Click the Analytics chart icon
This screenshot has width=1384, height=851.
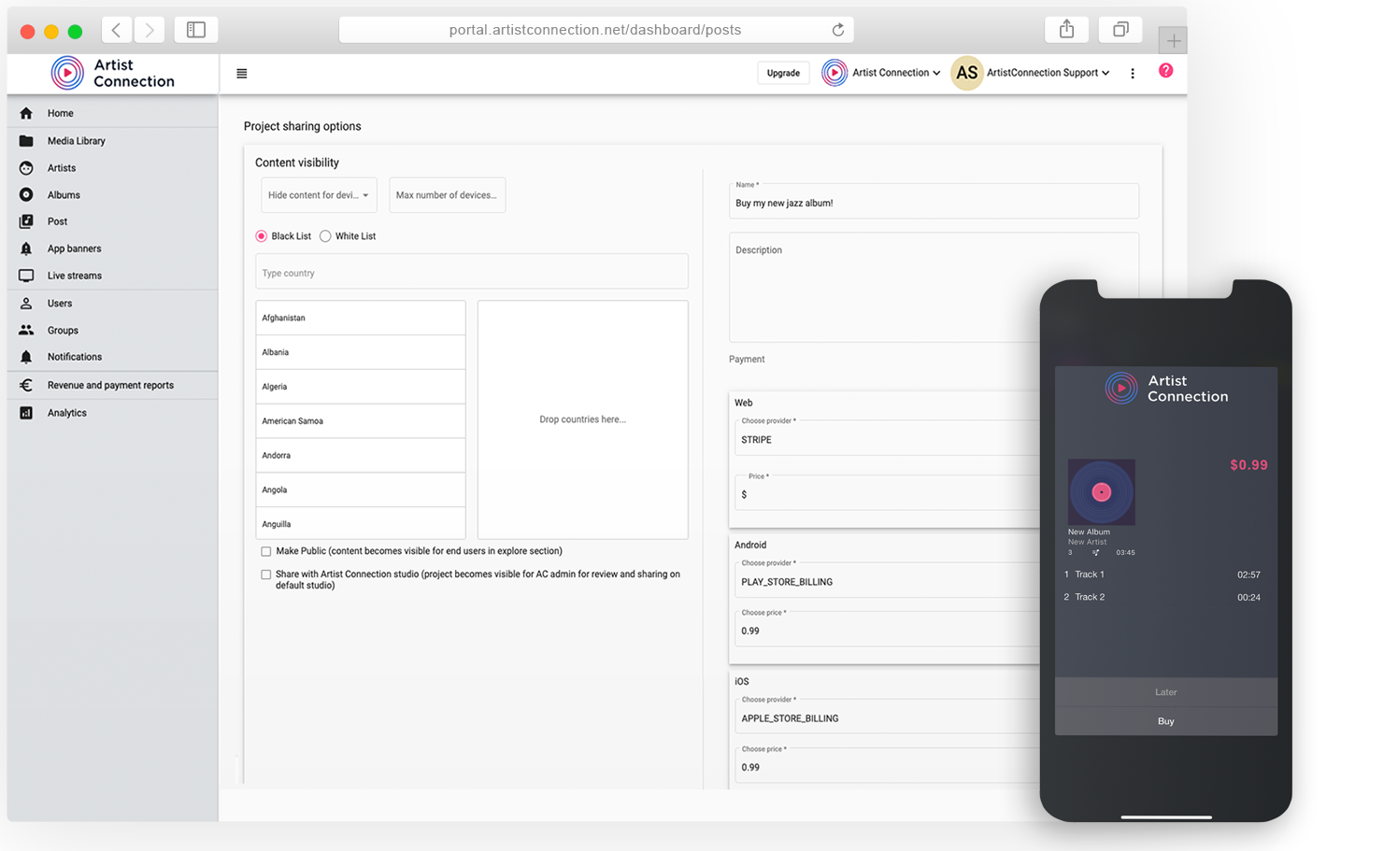click(26, 413)
